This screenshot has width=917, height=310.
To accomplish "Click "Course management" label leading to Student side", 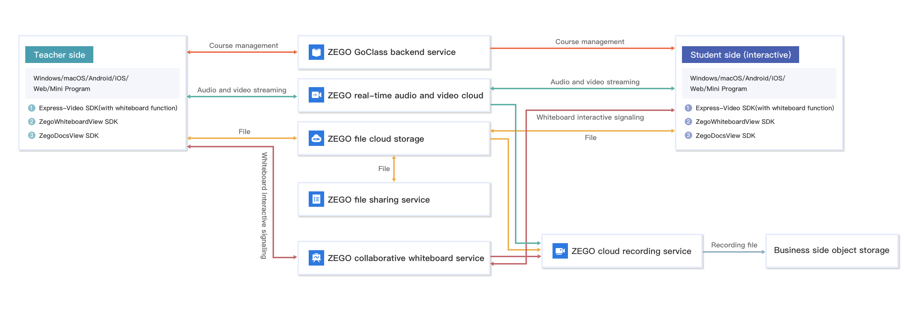I will coord(590,42).
